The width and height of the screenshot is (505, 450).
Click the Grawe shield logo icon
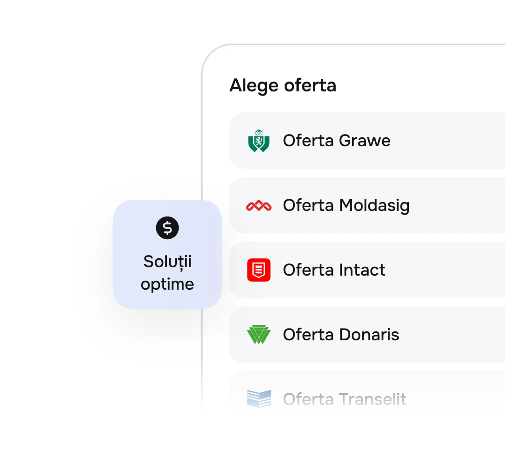259,141
